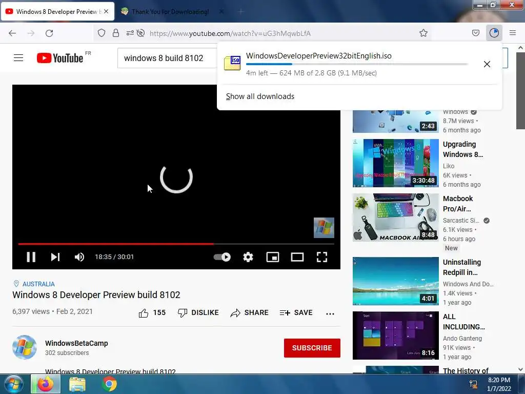Launch Google Chrome from taskbar
525x394 pixels.
click(109, 384)
